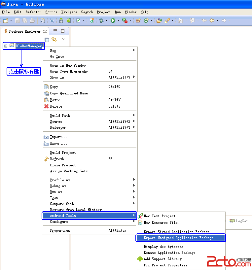Click the Run External Tools icon
The image size is (252, 270).
pyautogui.click(x=125, y=21)
